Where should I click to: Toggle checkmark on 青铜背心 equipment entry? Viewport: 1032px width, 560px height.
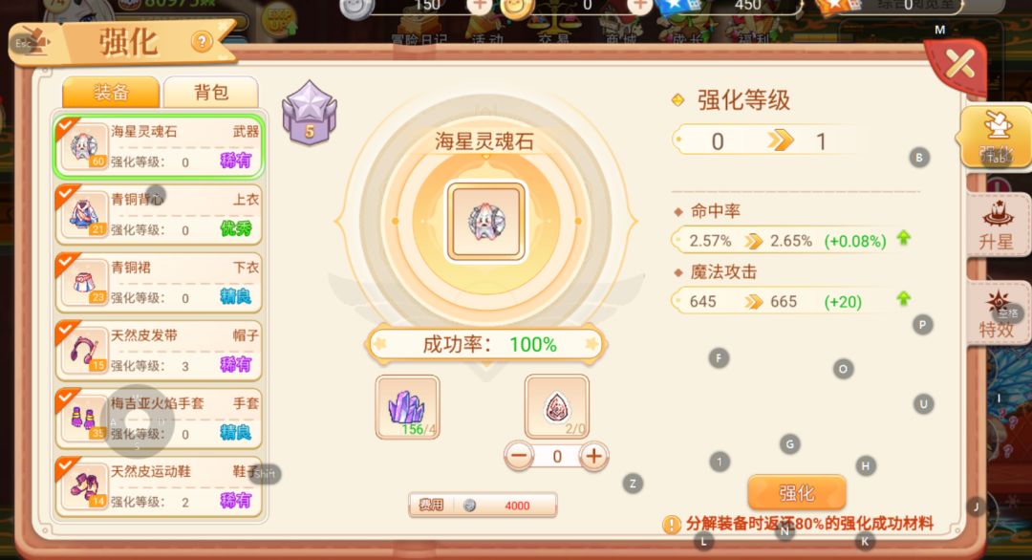pyautogui.click(x=66, y=195)
